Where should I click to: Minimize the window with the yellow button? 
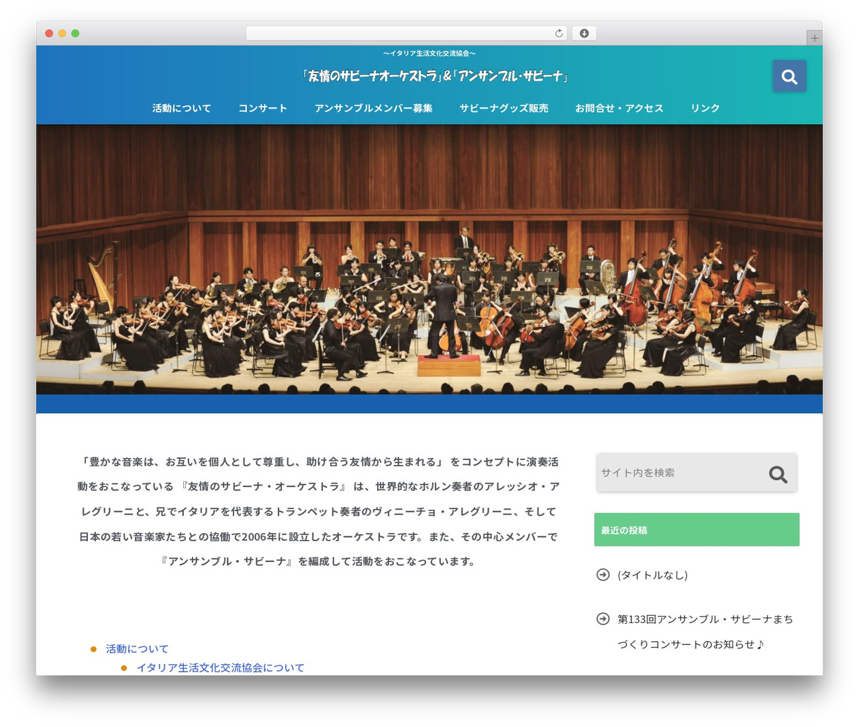(x=62, y=34)
